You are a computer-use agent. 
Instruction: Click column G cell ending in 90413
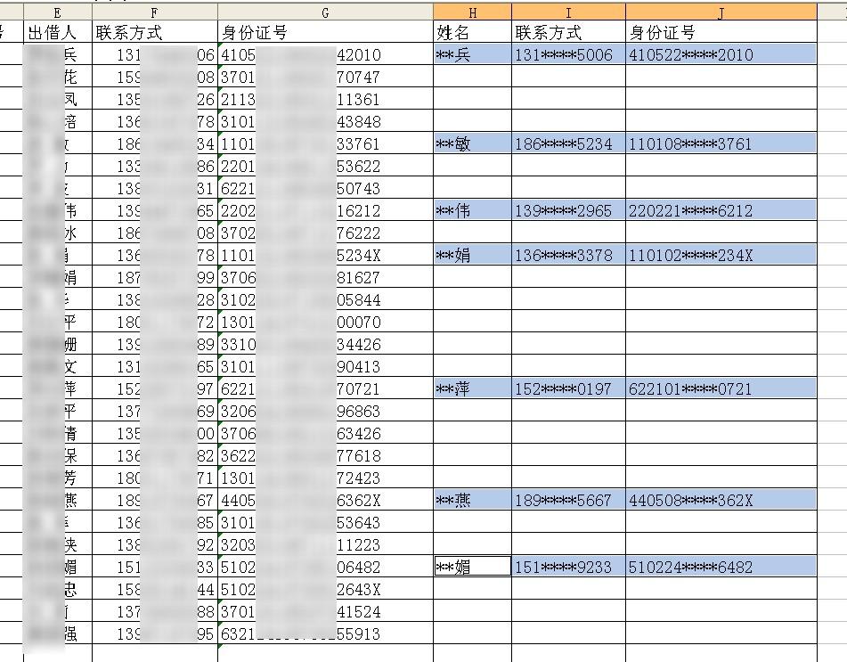pyautogui.click(x=325, y=366)
